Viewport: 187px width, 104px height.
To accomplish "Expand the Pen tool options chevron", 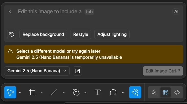I will [x=85, y=92].
